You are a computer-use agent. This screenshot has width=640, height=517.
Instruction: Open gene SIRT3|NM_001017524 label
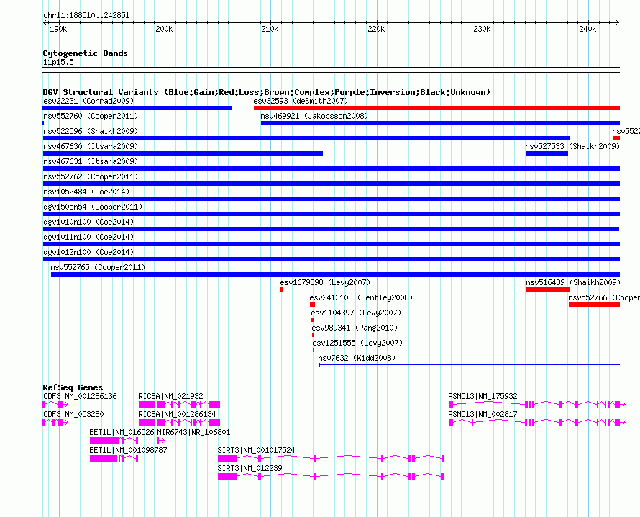pos(256,450)
